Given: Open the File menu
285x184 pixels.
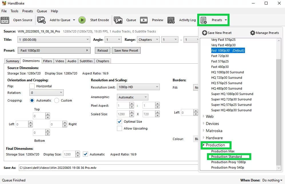Looking at the screenshot, I should (x=4, y=11).
